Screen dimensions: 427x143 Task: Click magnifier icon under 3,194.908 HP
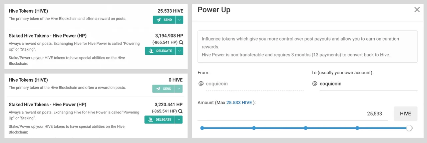[x=181, y=42]
